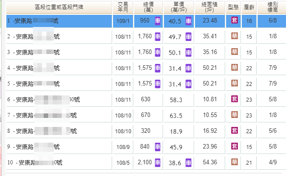
Task: Click row 3's total price 車 icon
Action: 158,53
